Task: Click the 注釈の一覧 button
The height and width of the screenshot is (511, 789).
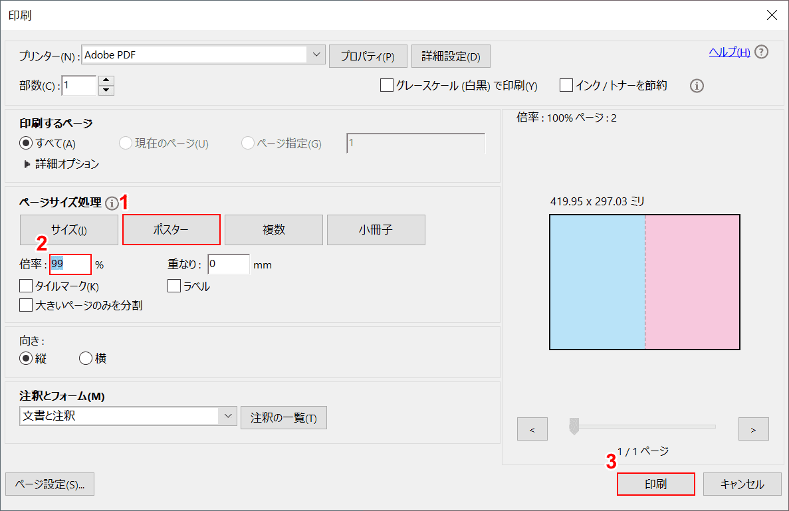Action: (284, 418)
